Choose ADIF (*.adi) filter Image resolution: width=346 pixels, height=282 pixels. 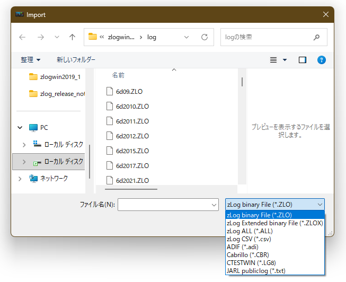coord(274,247)
